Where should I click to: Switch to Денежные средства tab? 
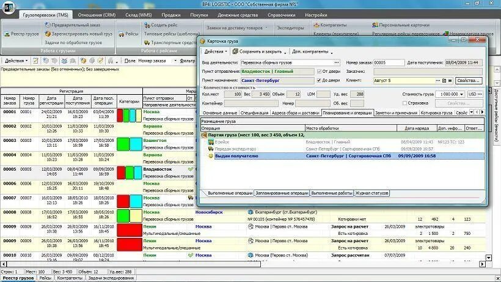[238, 15]
